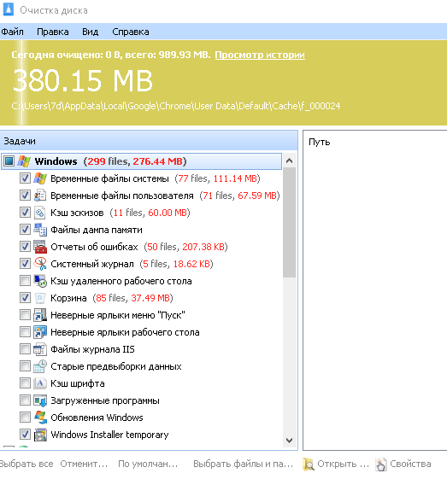The width and height of the screenshot is (447, 479).
Task: Click the task list scrollbar thumb
Action: [289, 222]
